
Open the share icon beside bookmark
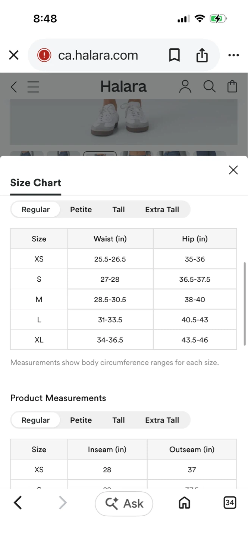pos(202,55)
